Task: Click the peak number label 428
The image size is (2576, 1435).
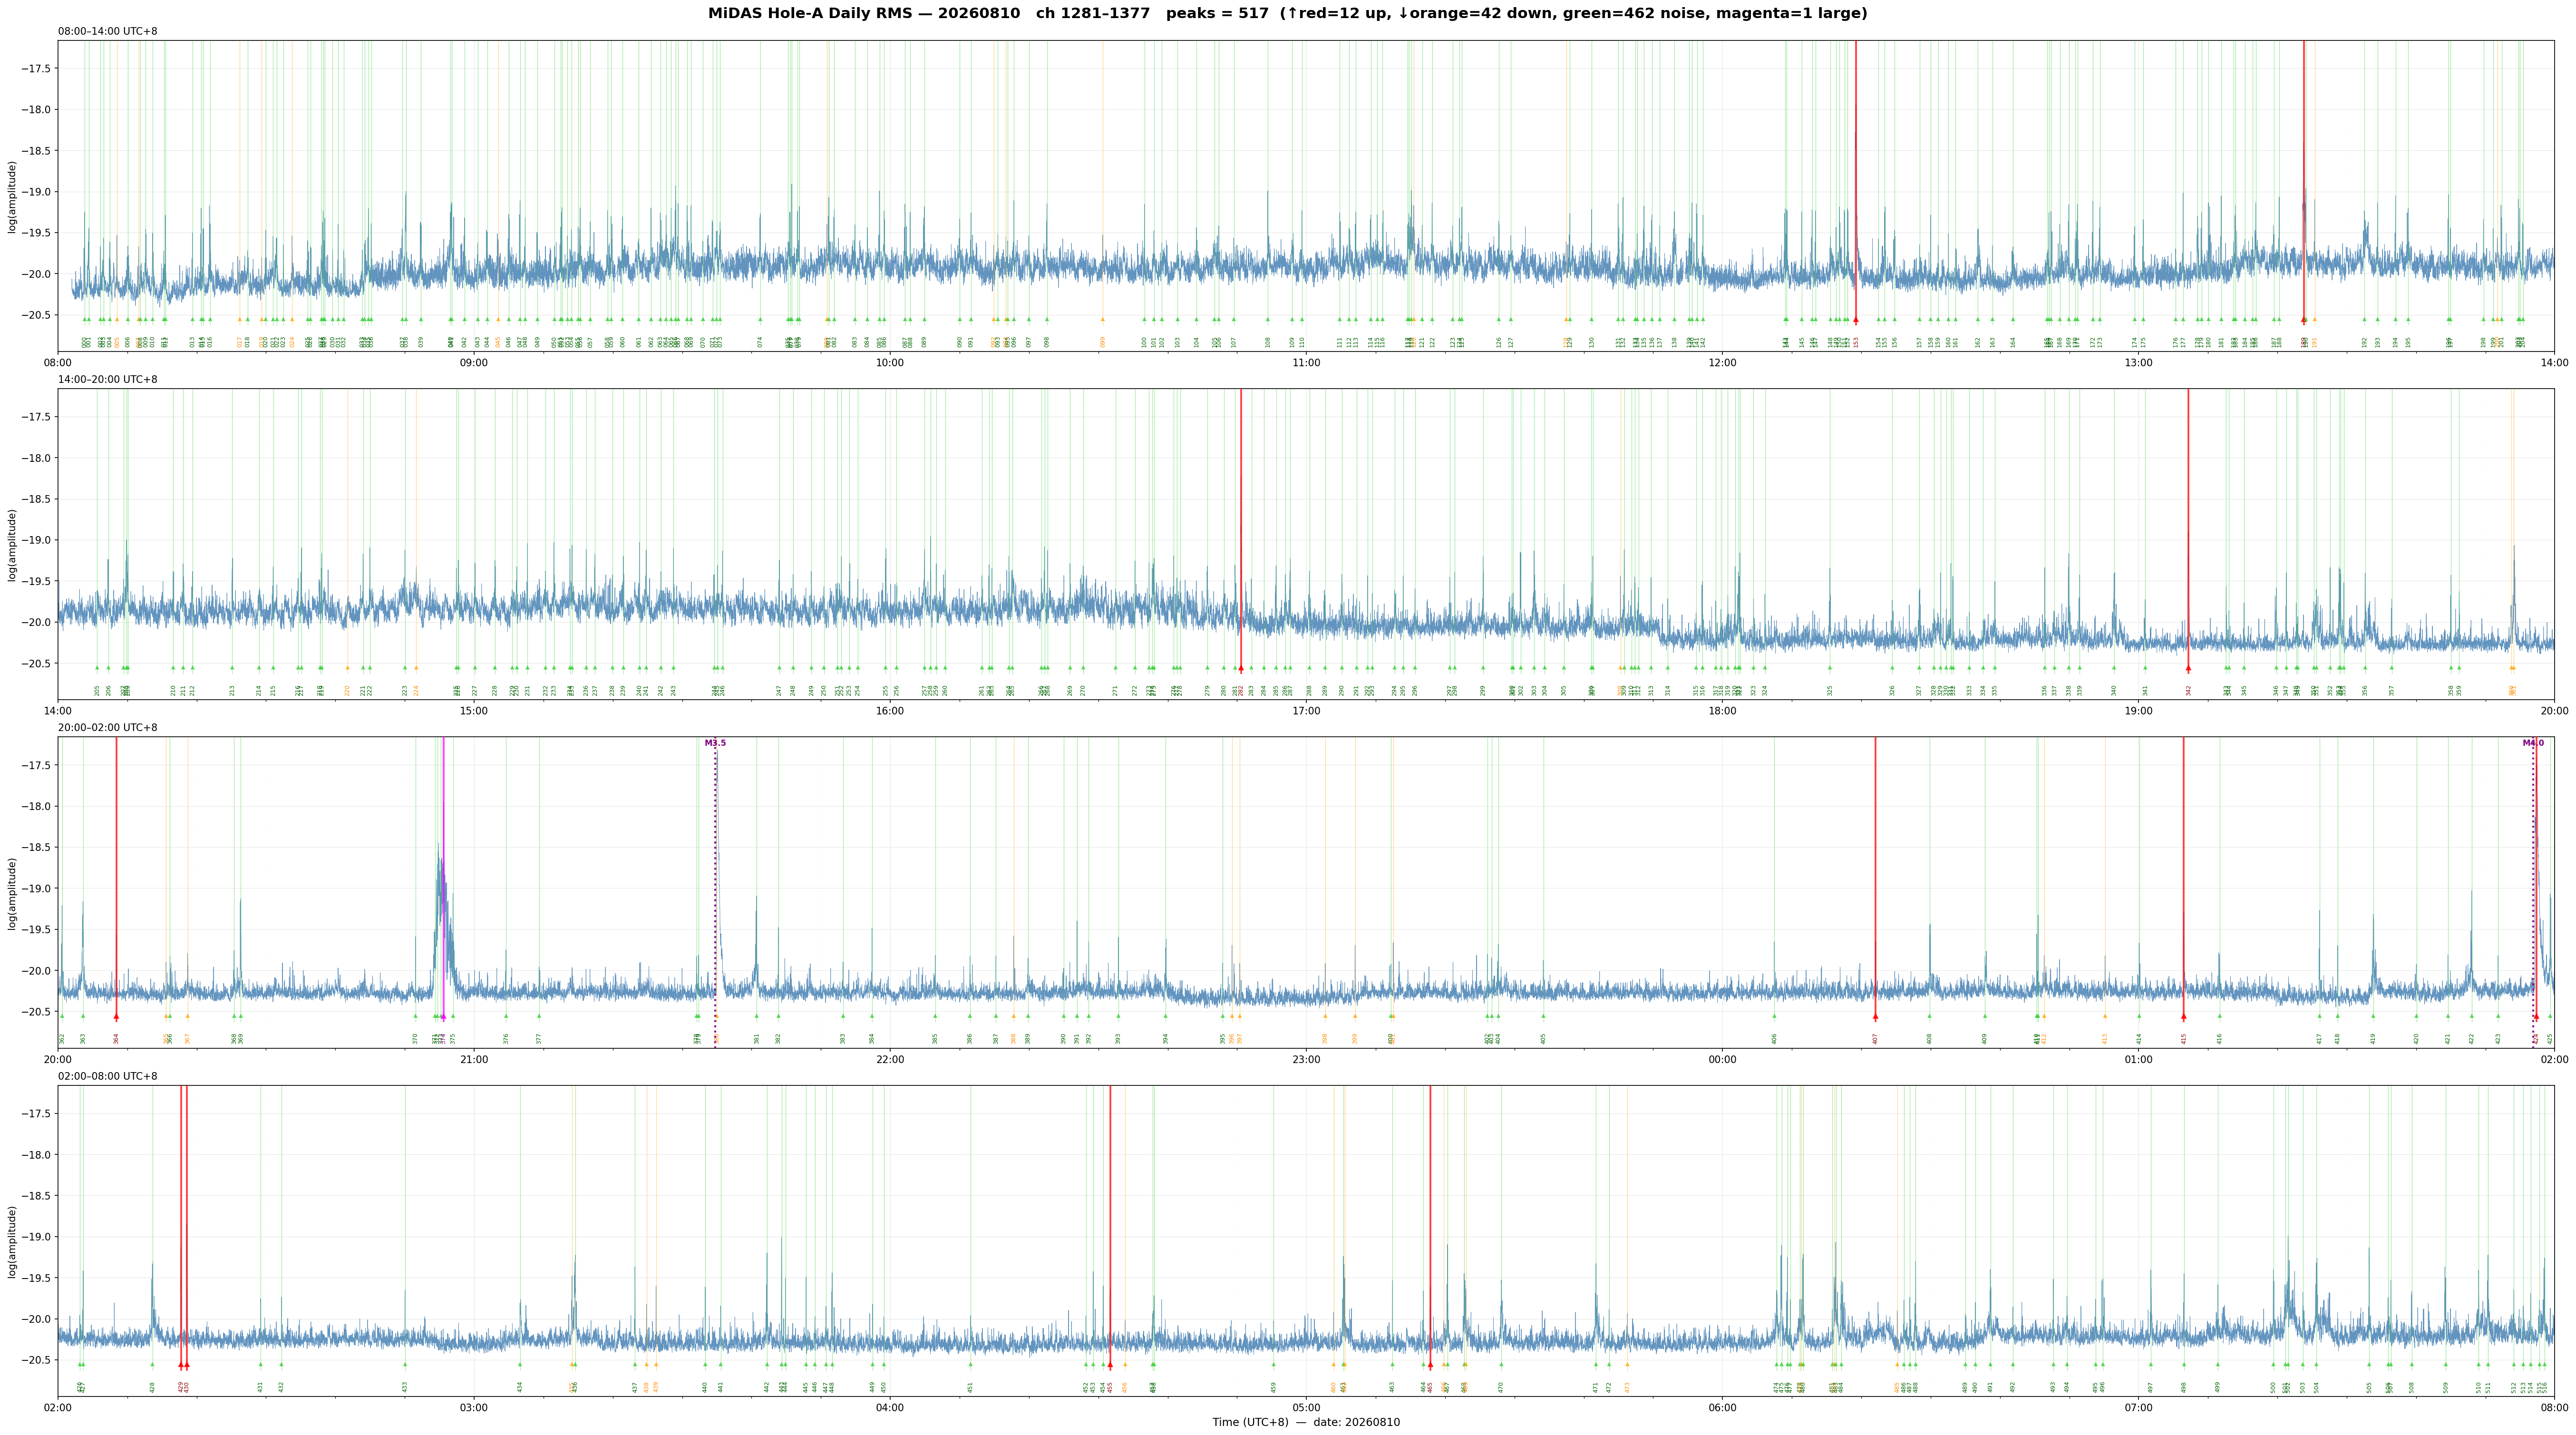Action: pyautogui.click(x=152, y=1387)
